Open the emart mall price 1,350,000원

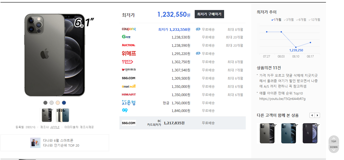[x=181, y=87]
